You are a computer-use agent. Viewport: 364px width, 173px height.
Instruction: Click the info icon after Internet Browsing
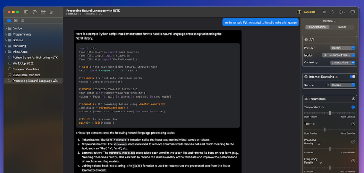(337, 77)
